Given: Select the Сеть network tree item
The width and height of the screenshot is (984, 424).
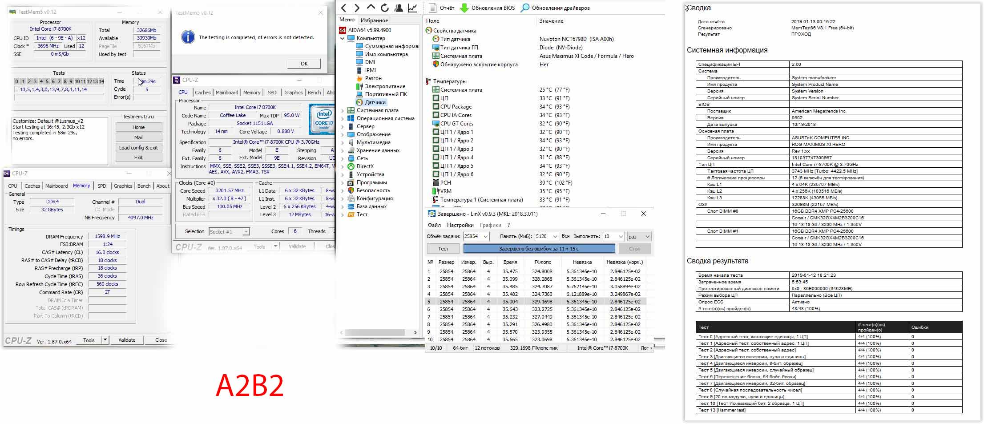Looking at the screenshot, I should pos(358,158).
